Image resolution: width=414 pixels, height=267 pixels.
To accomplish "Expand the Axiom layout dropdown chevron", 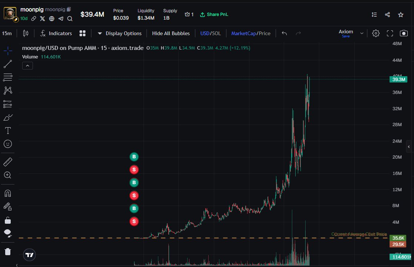I will [x=362, y=33].
